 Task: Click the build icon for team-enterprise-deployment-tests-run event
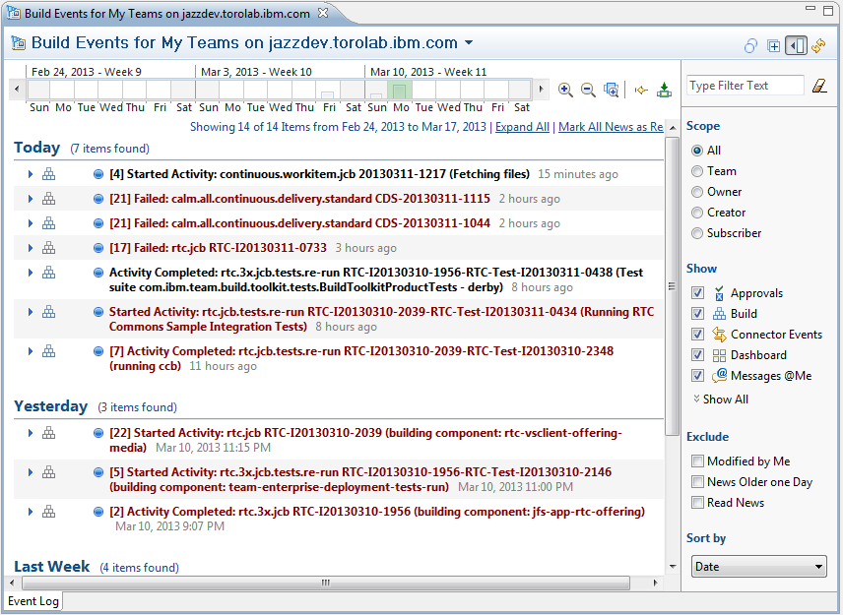(49, 472)
